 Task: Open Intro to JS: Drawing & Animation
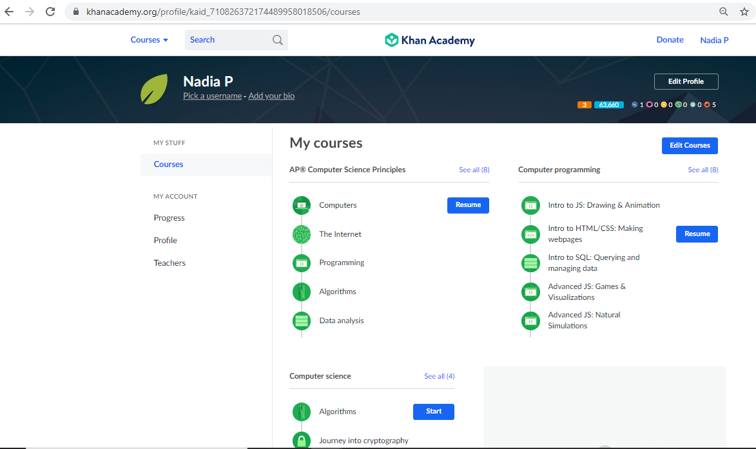tap(604, 205)
